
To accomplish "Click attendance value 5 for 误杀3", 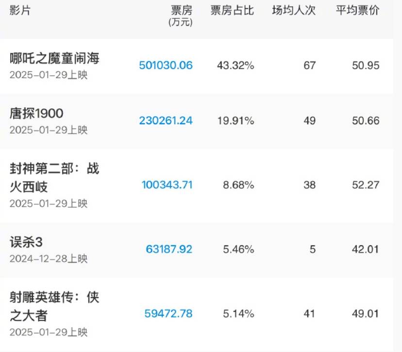I will [x=313, y=249].
